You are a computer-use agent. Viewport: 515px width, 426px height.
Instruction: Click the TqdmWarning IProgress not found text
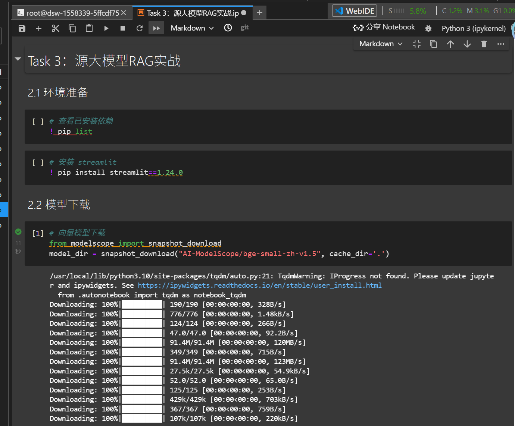[x=343, y=276]
